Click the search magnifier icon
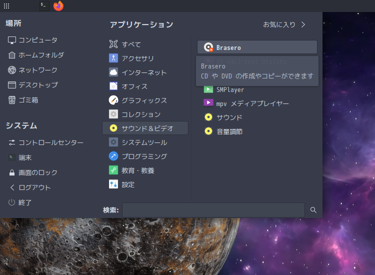 point(313,210)
